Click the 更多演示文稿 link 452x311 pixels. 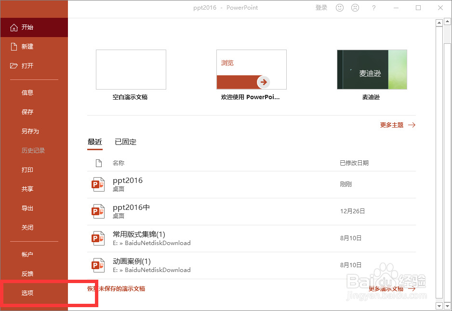[x=386, y=289]
